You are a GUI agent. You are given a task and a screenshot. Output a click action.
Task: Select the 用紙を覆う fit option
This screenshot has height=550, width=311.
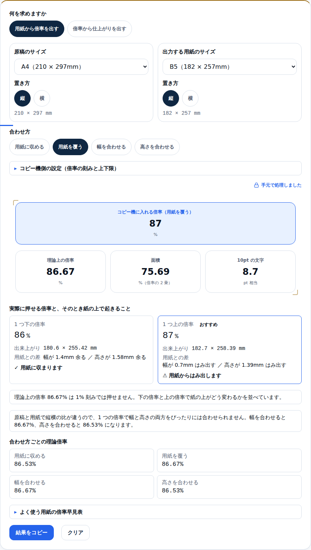(x=70, y=147)
